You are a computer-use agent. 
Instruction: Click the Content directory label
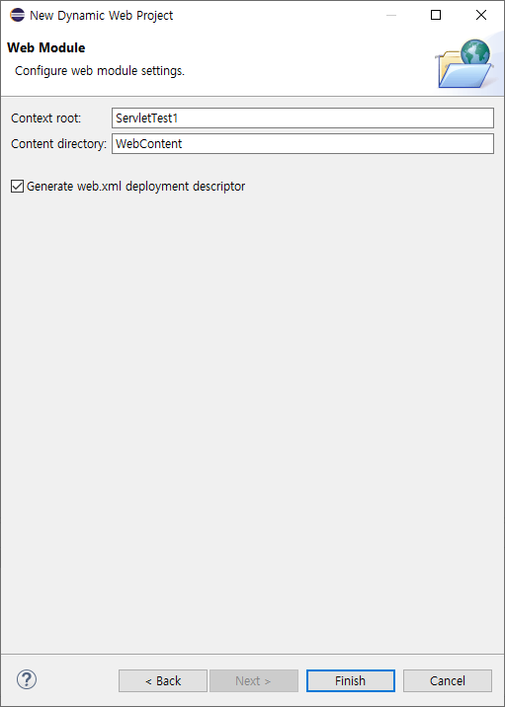coord(59,144)
